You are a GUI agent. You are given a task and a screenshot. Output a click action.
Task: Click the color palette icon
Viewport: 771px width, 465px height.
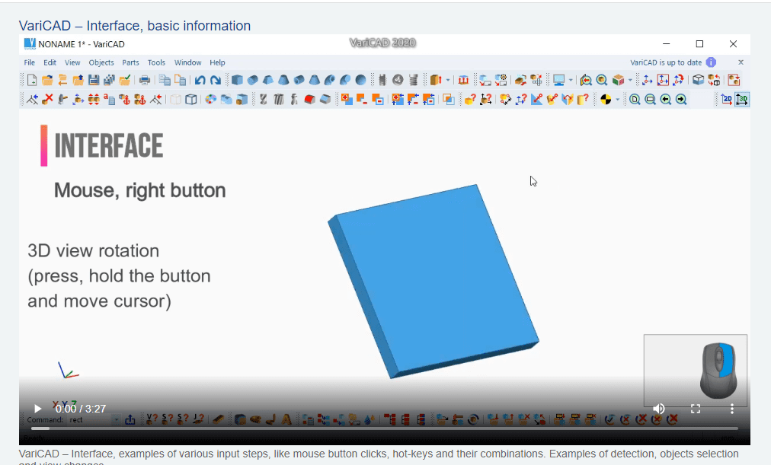click(210, 100)
